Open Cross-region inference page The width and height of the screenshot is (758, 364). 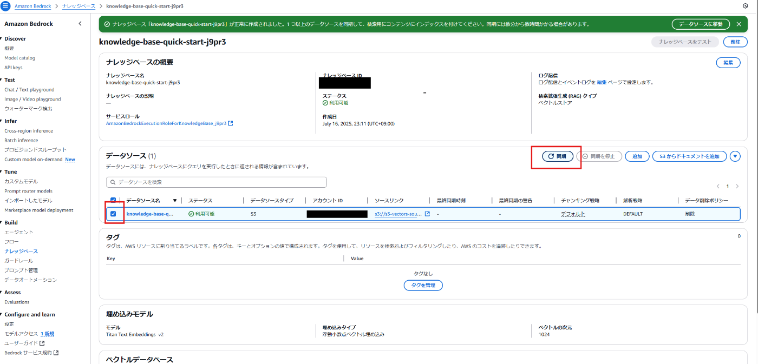pyautogui.click(x=29, y=131)
